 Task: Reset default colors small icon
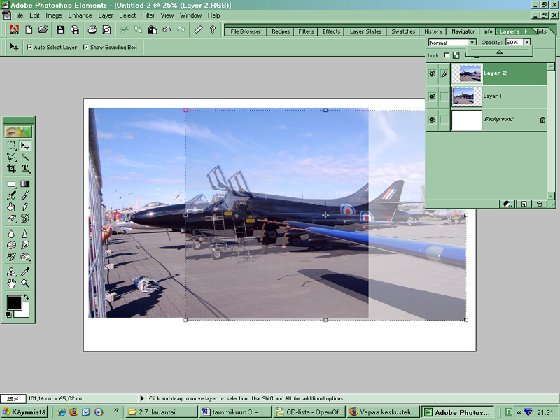pos(8,314)
